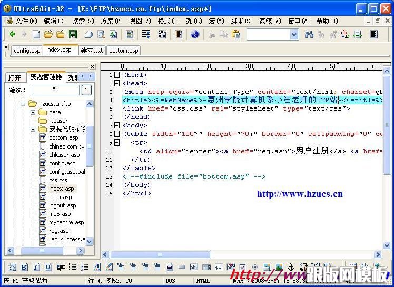Click the green Back arrow in toolbar
This screenshot has width=394, height=287.
click(x=12, y=34)
